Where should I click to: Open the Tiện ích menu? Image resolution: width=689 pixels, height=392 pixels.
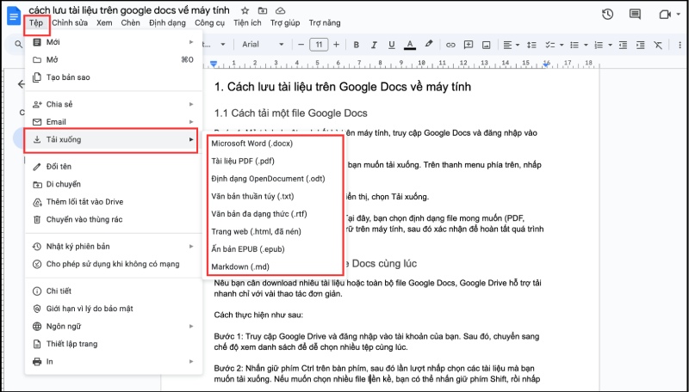(247, 23)
